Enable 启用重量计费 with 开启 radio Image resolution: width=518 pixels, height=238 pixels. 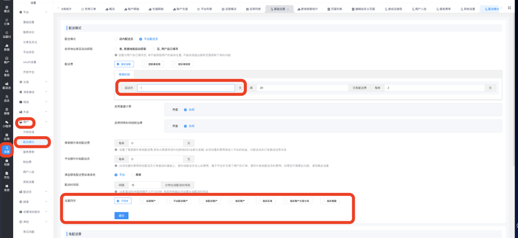pos(168,109)
